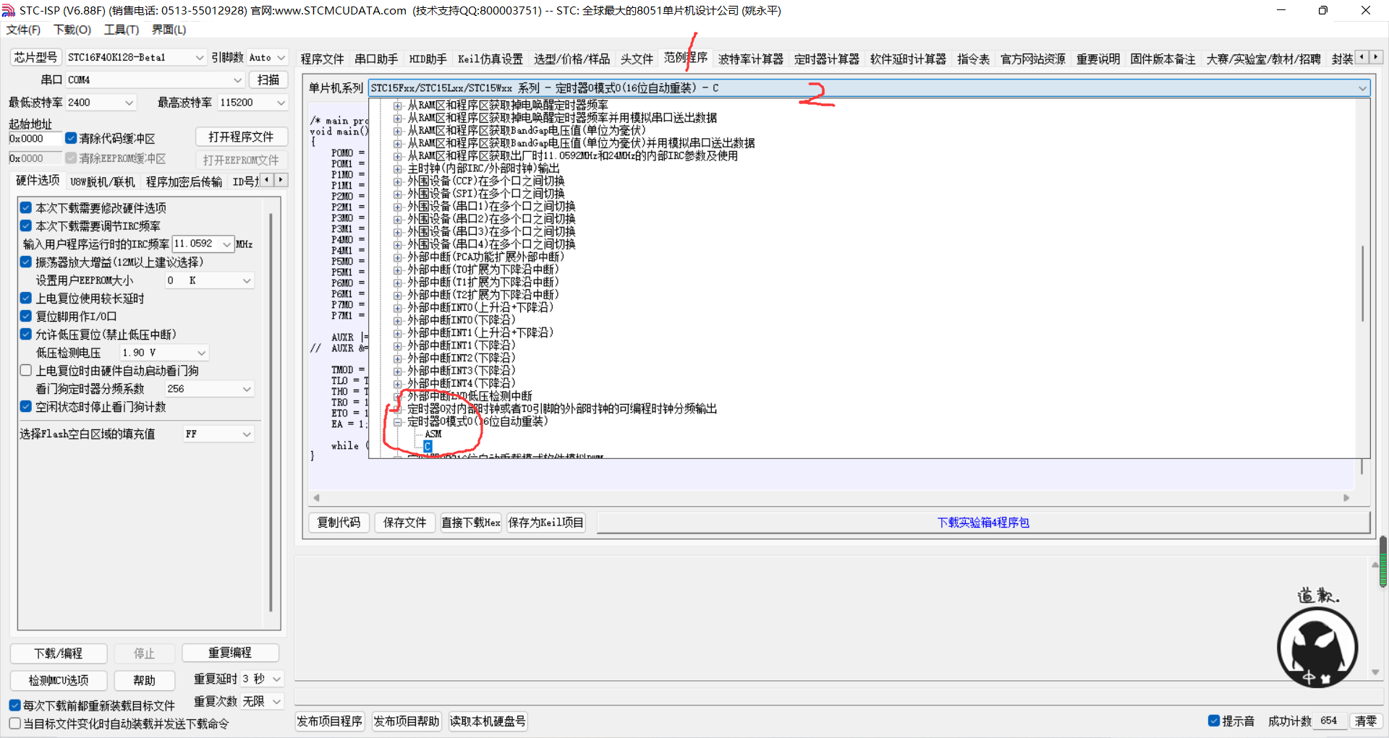Open the 界面(L) menu
The height and width of the screenshot is (738, 1389).
tap(169, 30)
